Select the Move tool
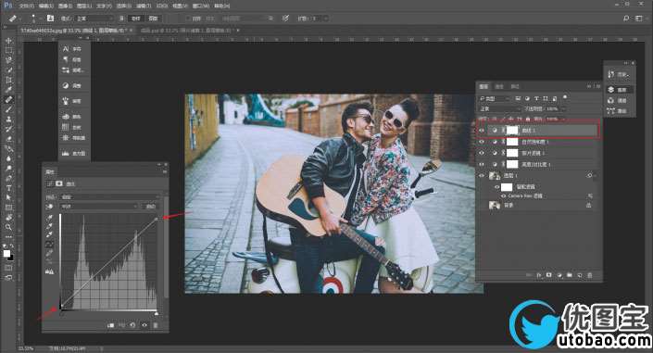The height and width of the screenshot is (353, 653). tap(8, 41)
